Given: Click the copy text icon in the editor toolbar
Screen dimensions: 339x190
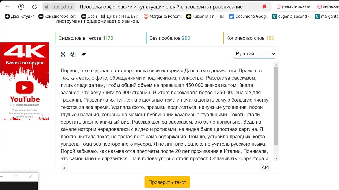Looking at the screenshot, I should 73,54.
